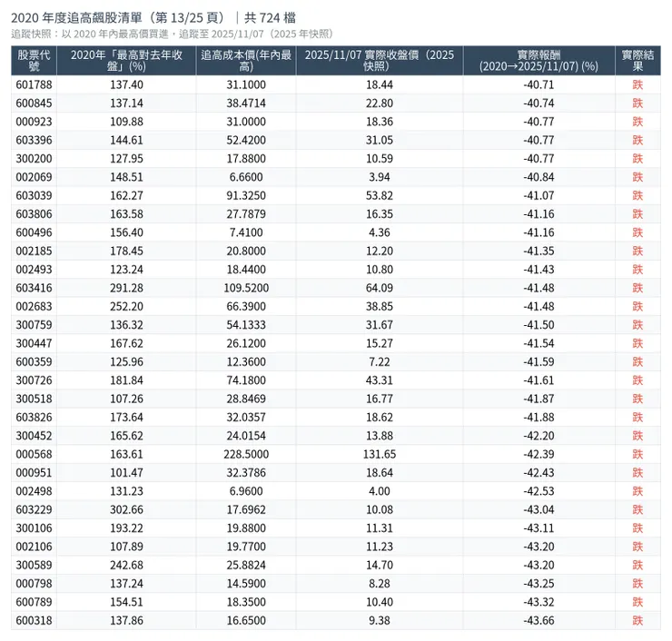Click the red 跌 result in 601788 row

637,84
